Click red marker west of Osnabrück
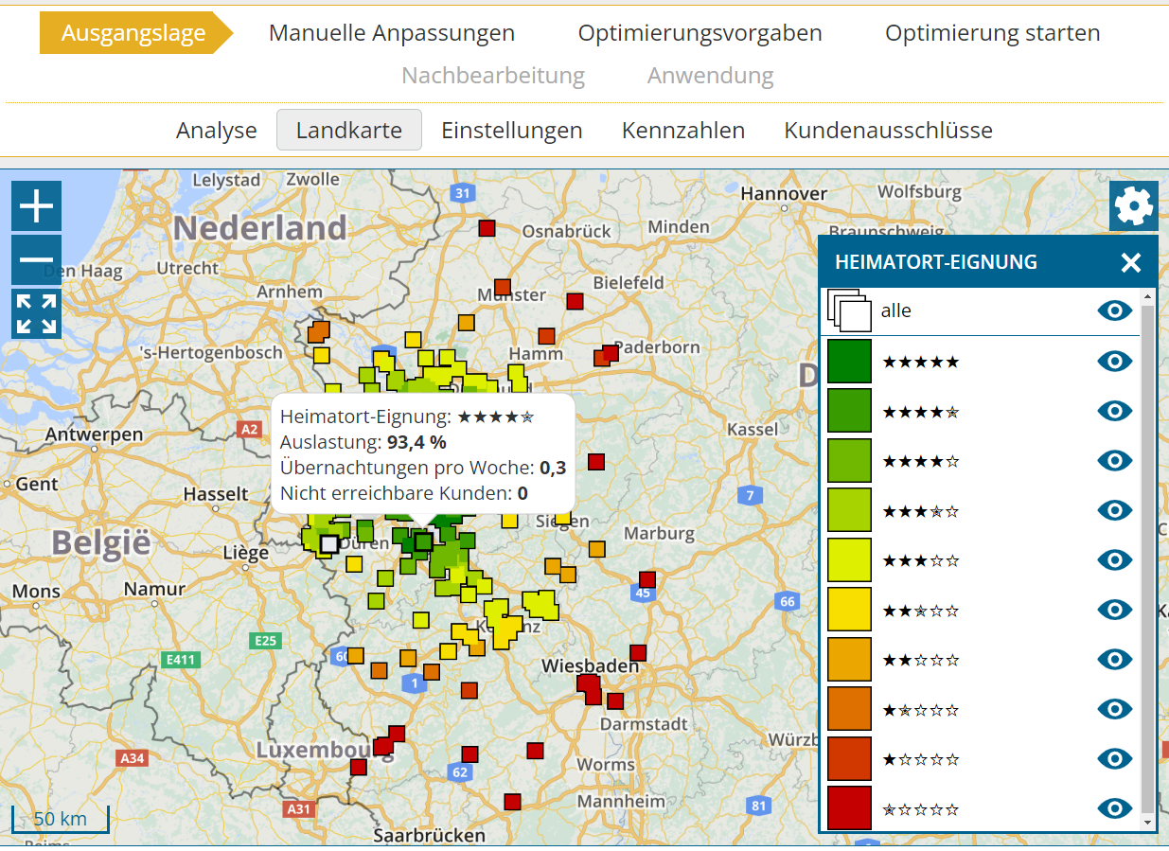The width and height of the screenshot is (1169, 851). click(487, 228)
